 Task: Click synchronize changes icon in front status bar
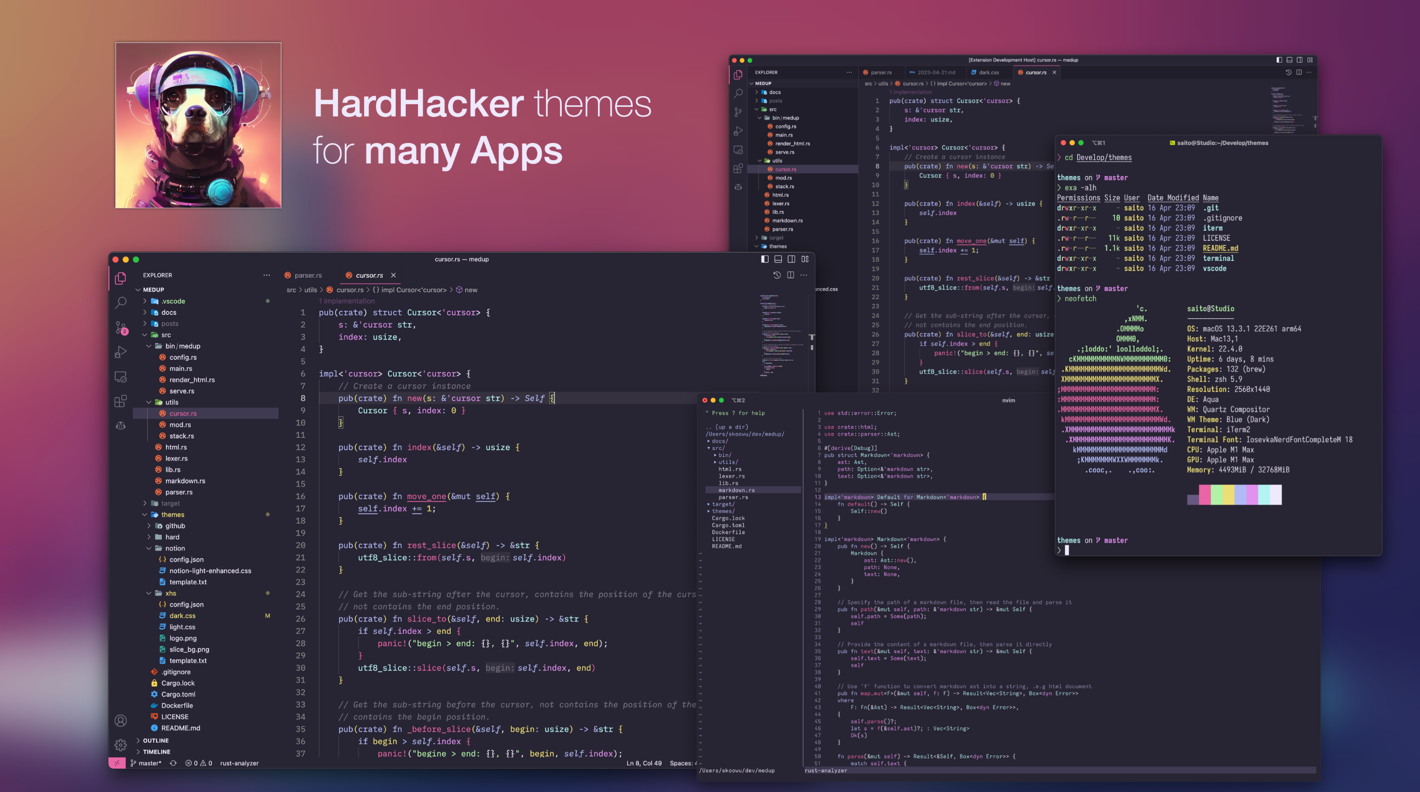[173, 763]
